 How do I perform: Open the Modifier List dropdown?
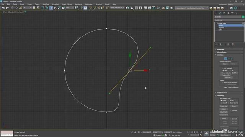pos(229,20)
